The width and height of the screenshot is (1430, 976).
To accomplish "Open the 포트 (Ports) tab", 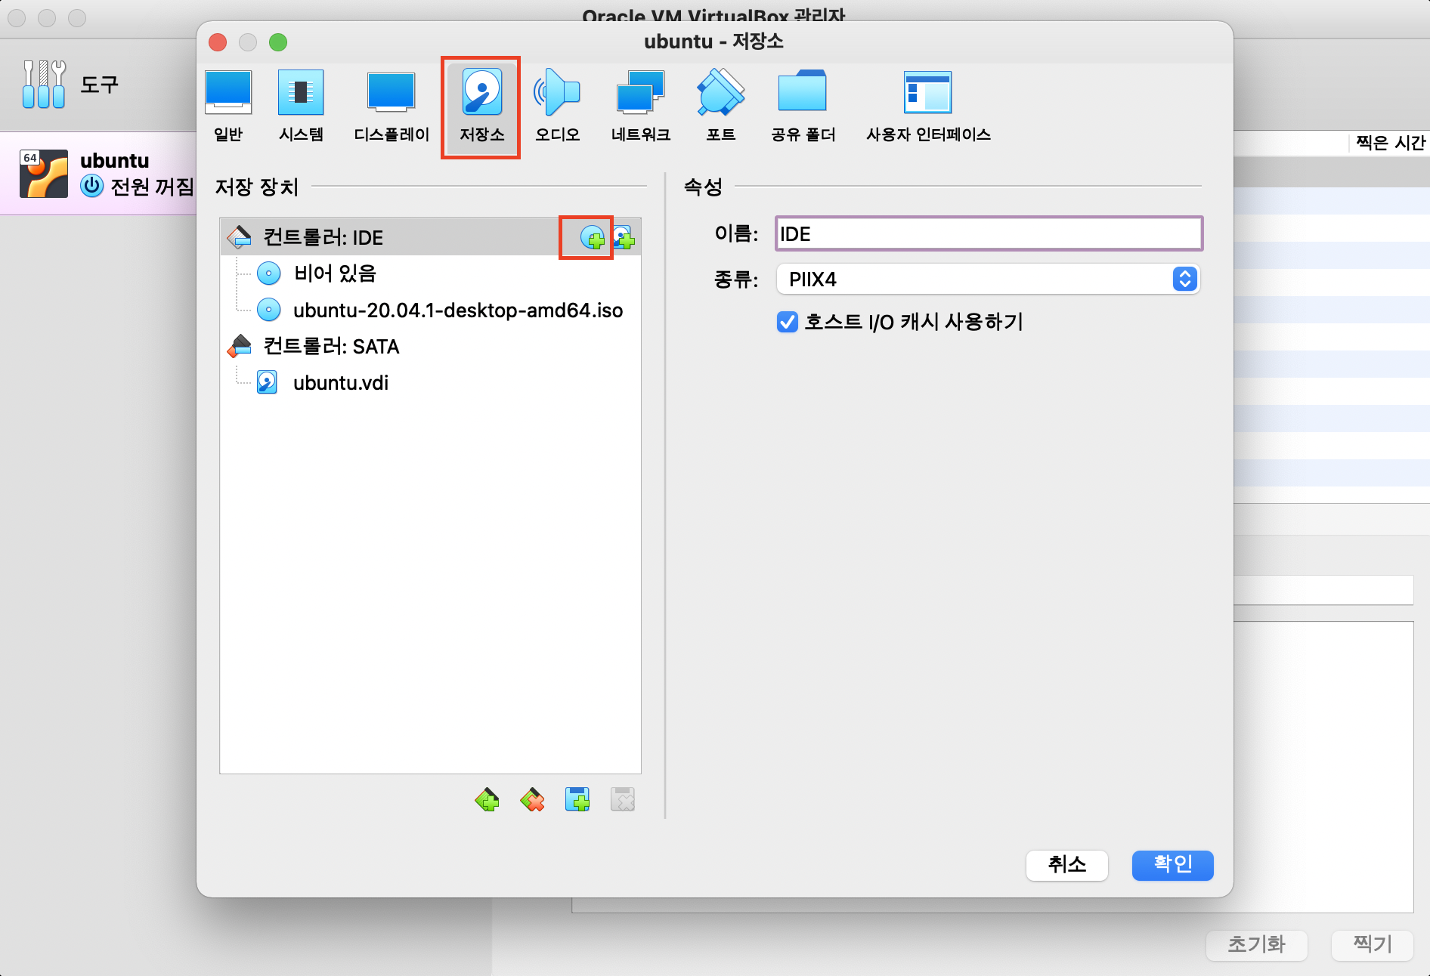I will tap(720, 107).
